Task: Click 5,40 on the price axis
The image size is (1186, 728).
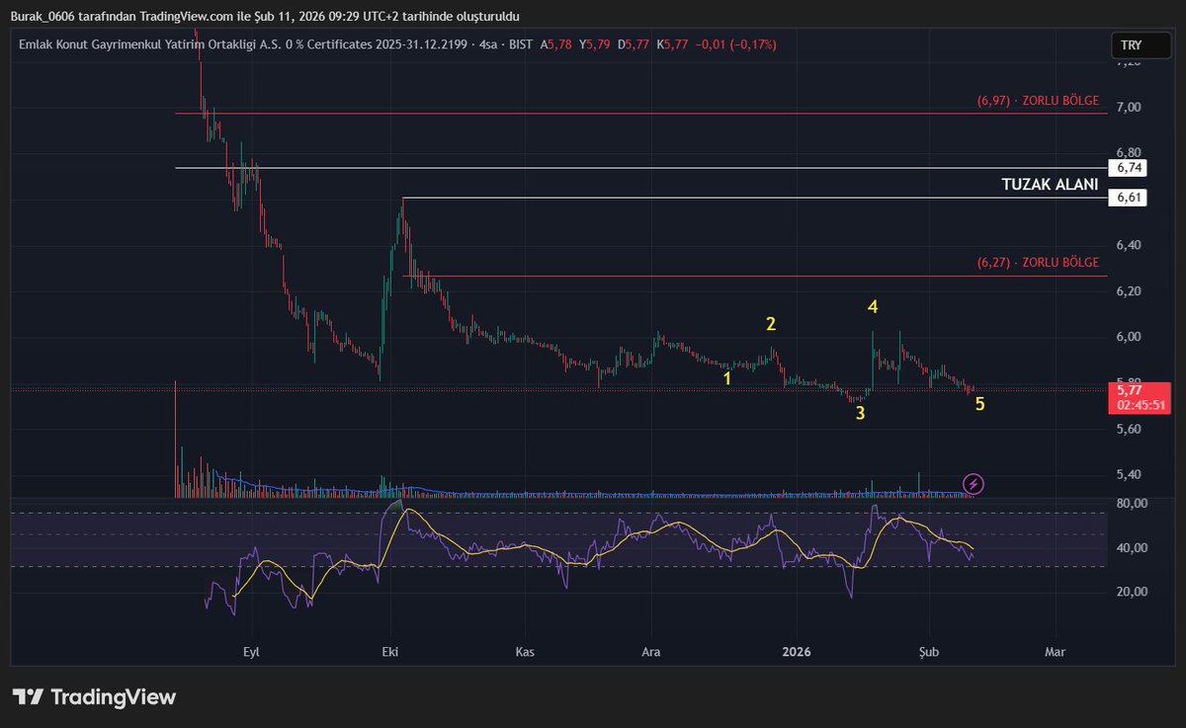Action: [x=1129, y=475]
